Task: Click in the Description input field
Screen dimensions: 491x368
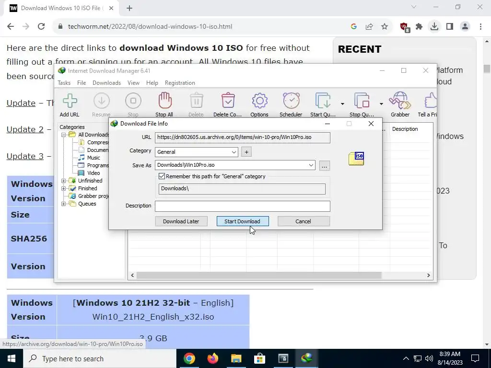Action: click(x=242, y=206)
